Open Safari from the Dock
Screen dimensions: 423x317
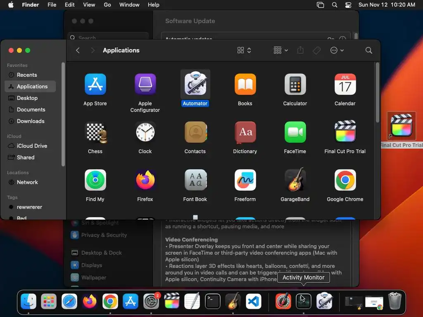tap(69, 301)
